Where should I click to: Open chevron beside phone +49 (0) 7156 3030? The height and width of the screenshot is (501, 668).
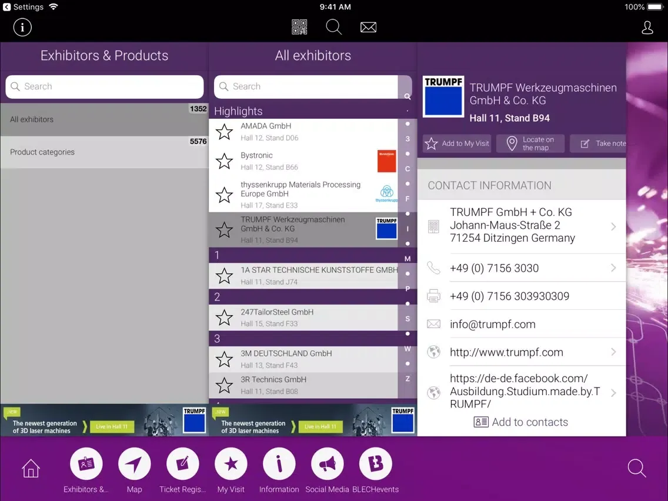click(613, 268)
